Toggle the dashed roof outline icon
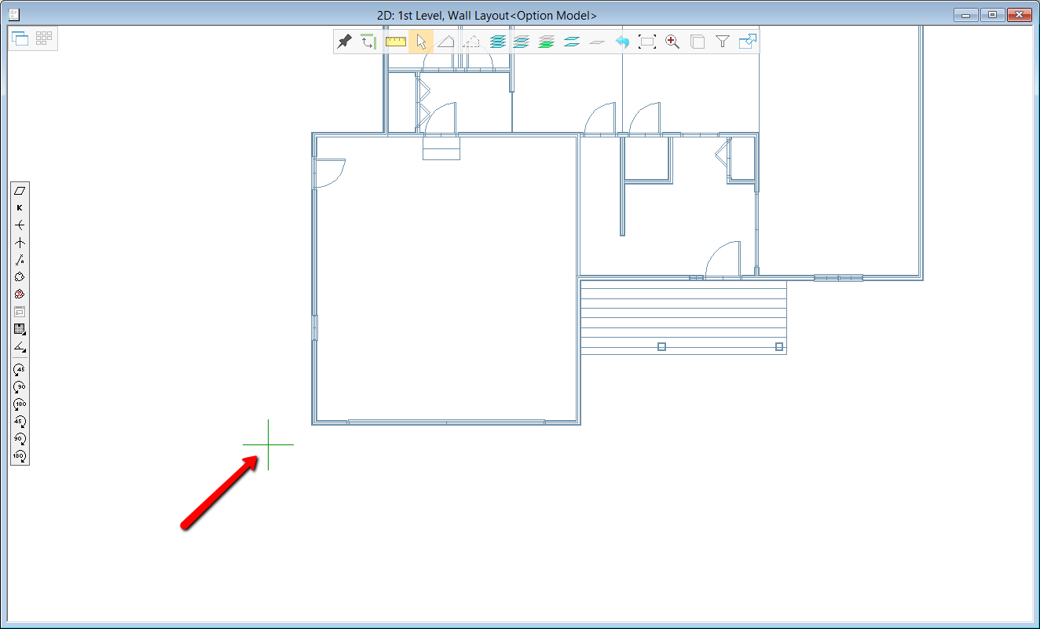 [x=471, y=42]
